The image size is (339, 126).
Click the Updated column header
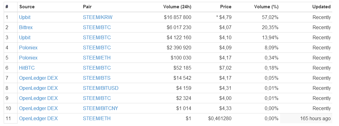[x=321, y=6]
